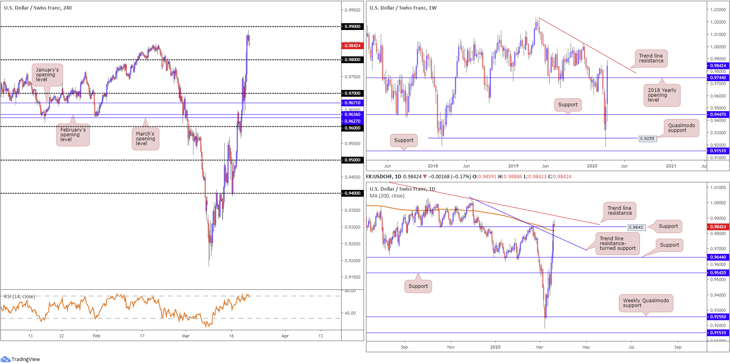Click the blue 0.94470 label on weekly chart
The width and height of the screenshot is (730, 363).
point(718,114)
